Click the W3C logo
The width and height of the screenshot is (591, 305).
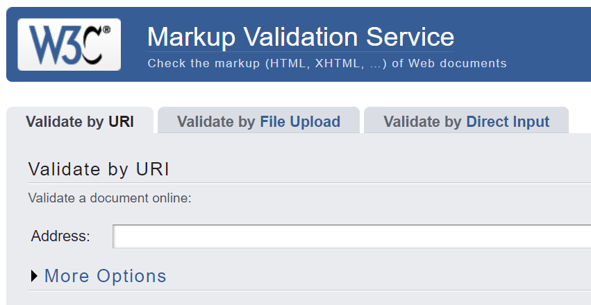click(x=69, y=44)
